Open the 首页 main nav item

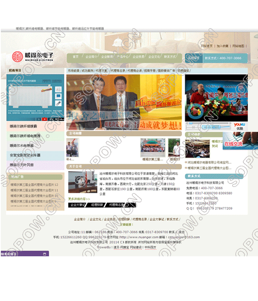[x=75, y=57]
